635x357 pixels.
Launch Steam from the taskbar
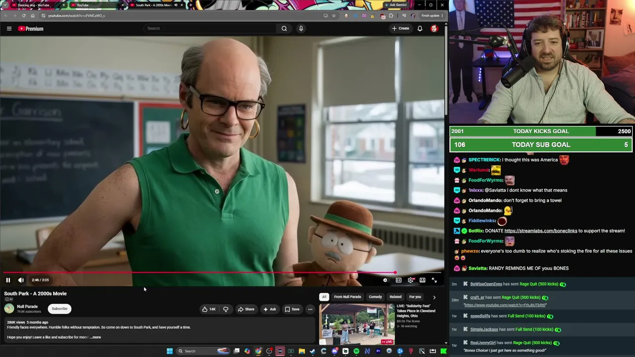click(313, 351)
